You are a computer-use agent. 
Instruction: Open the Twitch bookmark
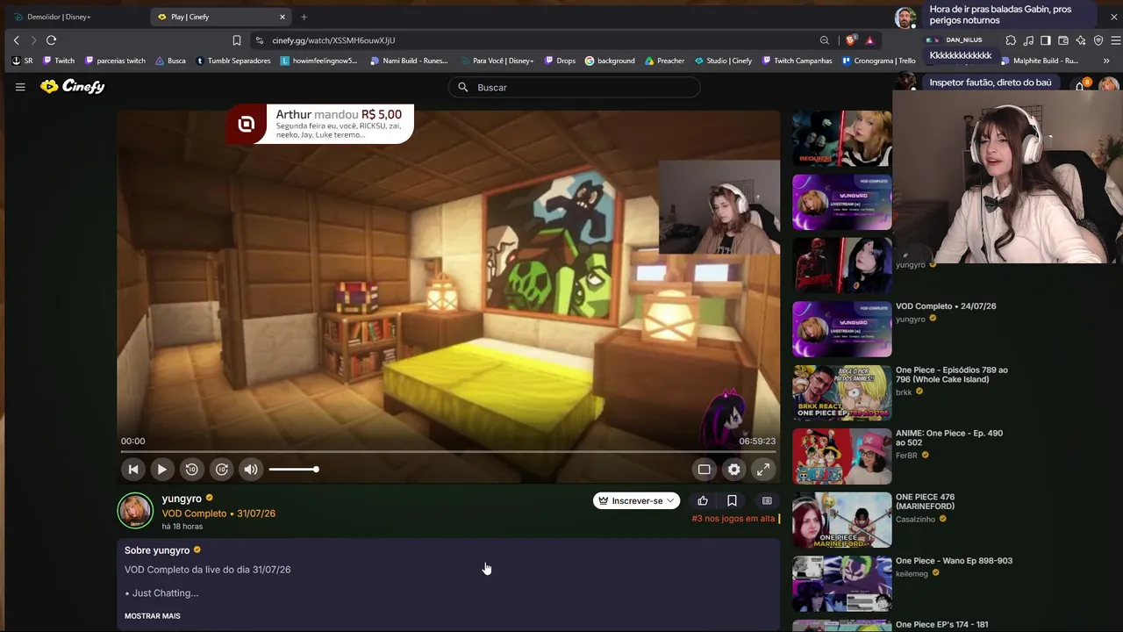(58, 61)
